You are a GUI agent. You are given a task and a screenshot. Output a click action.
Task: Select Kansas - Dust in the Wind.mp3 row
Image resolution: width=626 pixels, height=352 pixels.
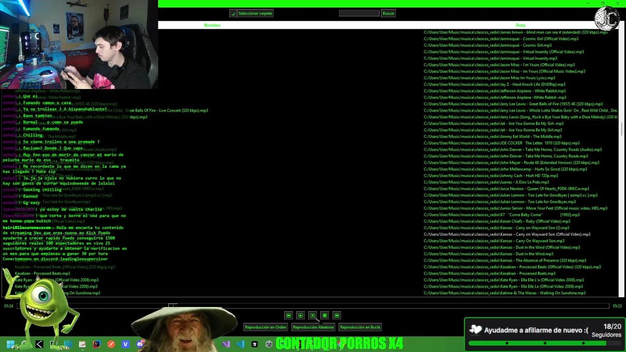(488, 254)
